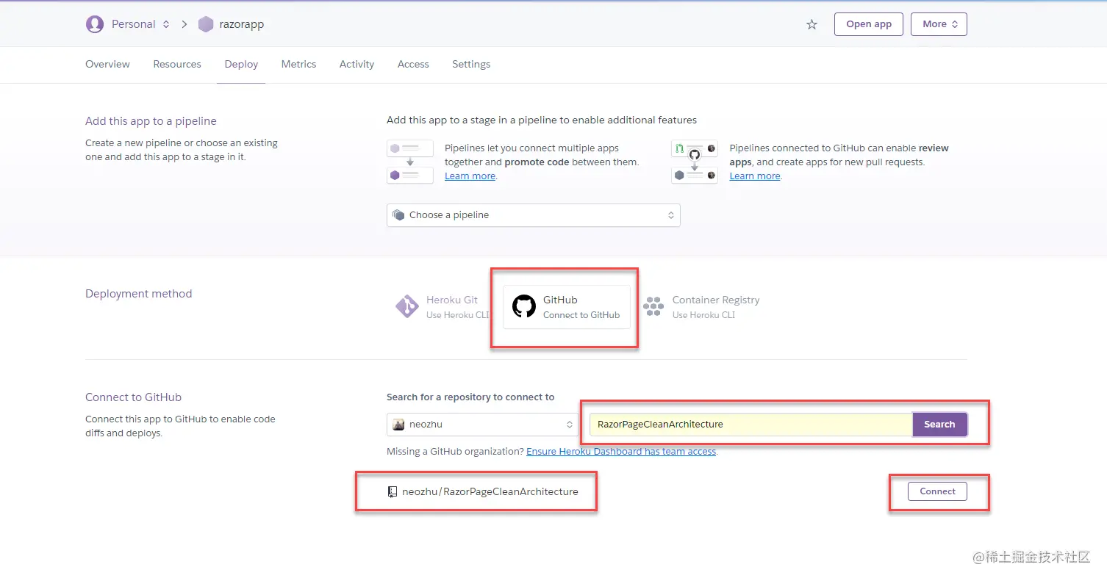Switch to the Resources tab
The image size is (1107, 581).
tap(177, 65)
